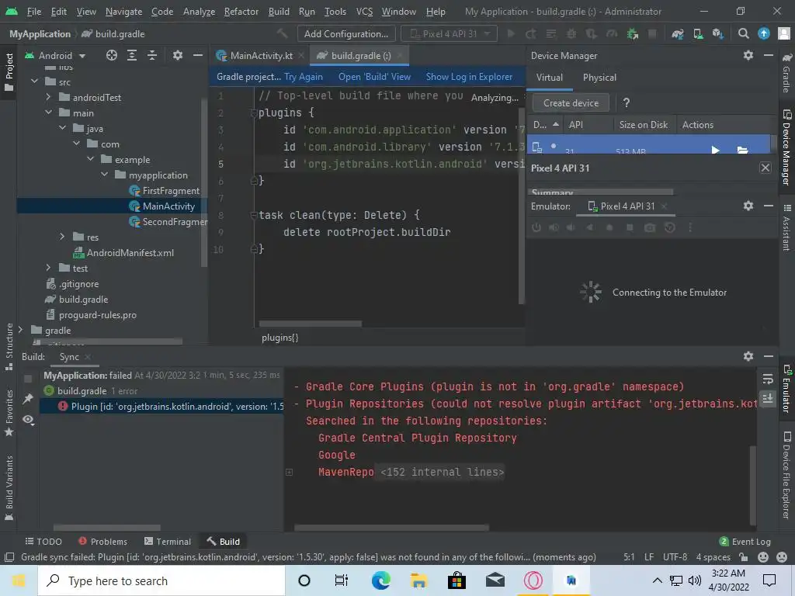Click the blue update arrow icon
The image size is (795, 596).
(x=764, y=34)
